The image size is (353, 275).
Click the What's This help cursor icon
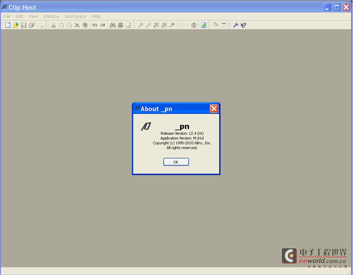[x=243, y=25]
